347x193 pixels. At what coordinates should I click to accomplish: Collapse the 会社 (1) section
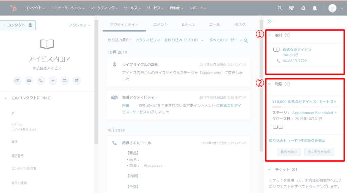[x=269, y=35]
